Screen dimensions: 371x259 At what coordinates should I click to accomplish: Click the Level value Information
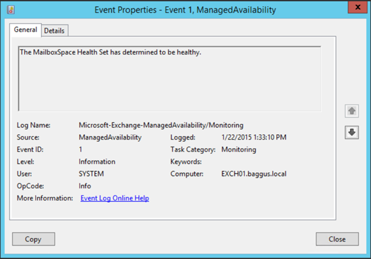[97, 162]
